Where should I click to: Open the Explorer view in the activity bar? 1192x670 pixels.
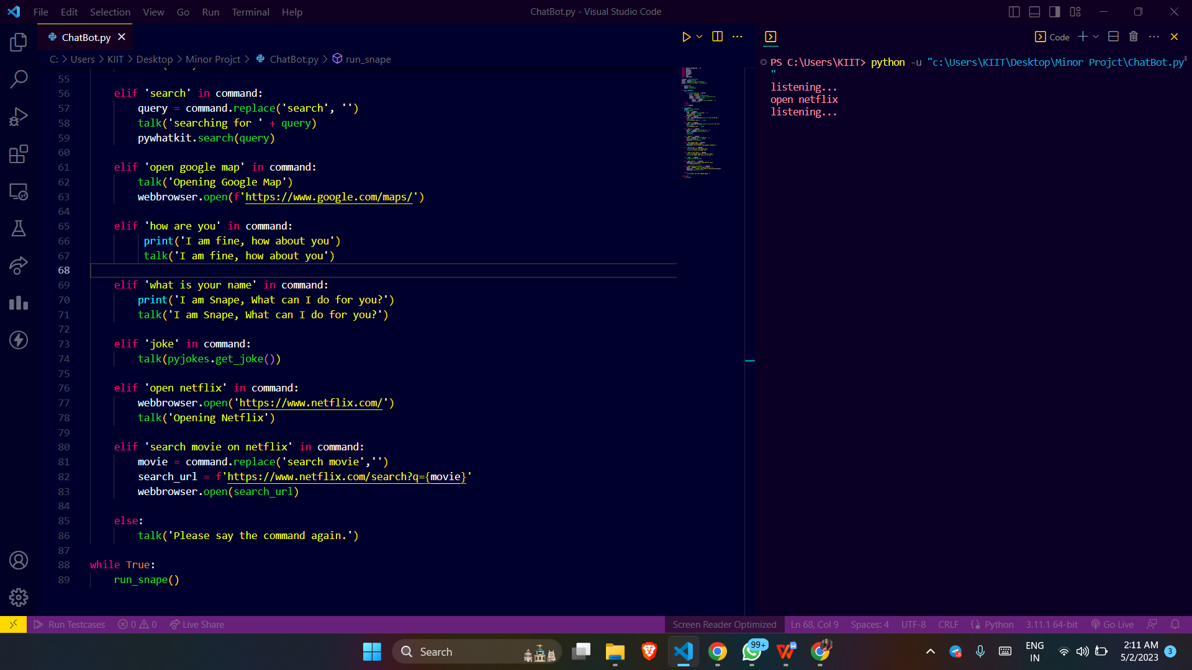19,42
